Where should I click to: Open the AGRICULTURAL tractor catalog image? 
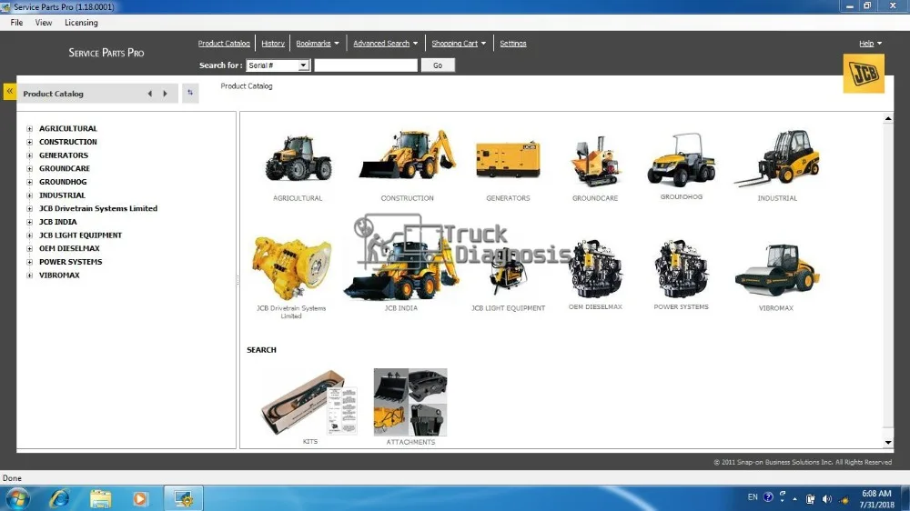tap(298, 160)
